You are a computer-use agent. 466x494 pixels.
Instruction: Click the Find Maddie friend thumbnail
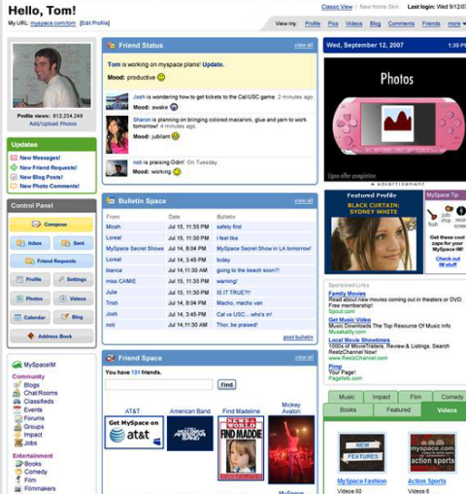(x=241, y=448)
